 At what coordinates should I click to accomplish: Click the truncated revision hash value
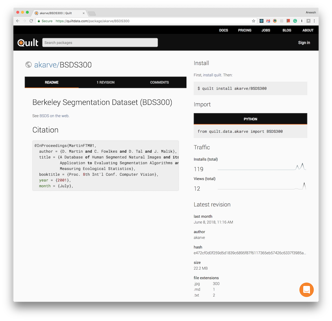[x=250, y=253]
